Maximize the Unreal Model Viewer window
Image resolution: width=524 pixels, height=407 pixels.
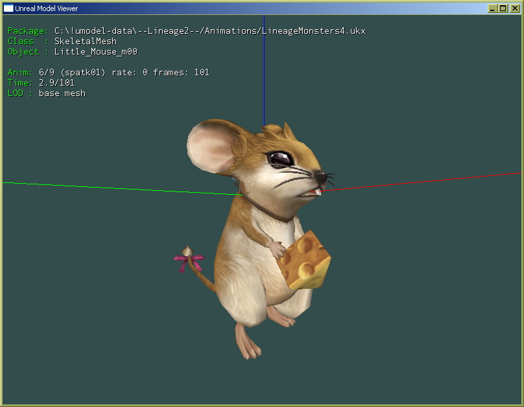click(503, 8)
